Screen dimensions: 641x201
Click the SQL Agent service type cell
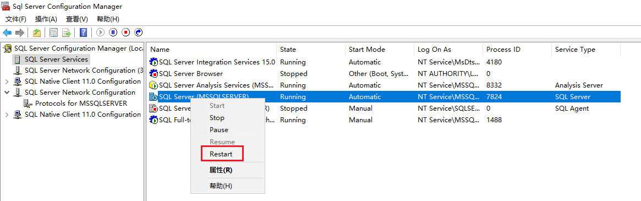pos(572,108)
